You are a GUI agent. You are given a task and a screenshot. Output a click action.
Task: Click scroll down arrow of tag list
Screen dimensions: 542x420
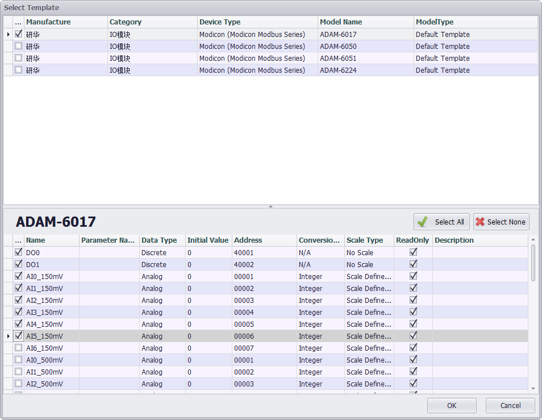coord(533,389)
